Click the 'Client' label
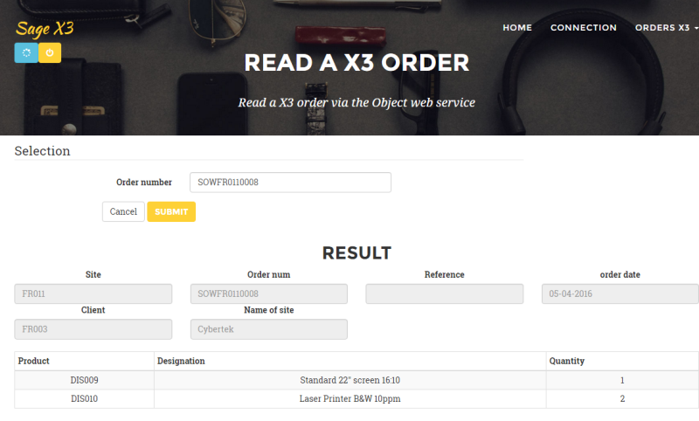 [93, 310]
